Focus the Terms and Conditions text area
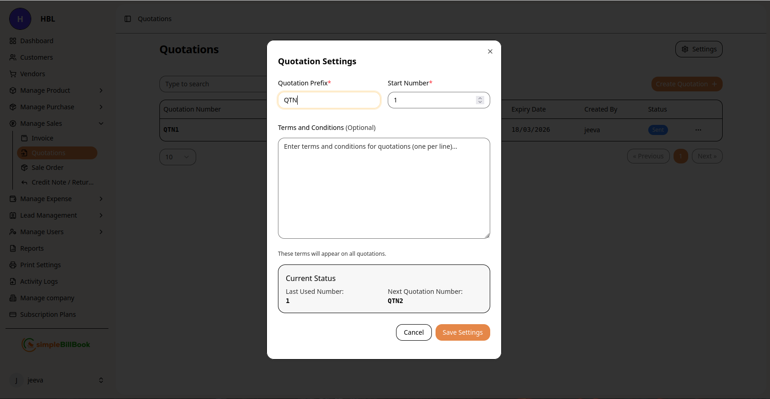The width and height of the screenshot is (770, 399). [x=384, y=188]
